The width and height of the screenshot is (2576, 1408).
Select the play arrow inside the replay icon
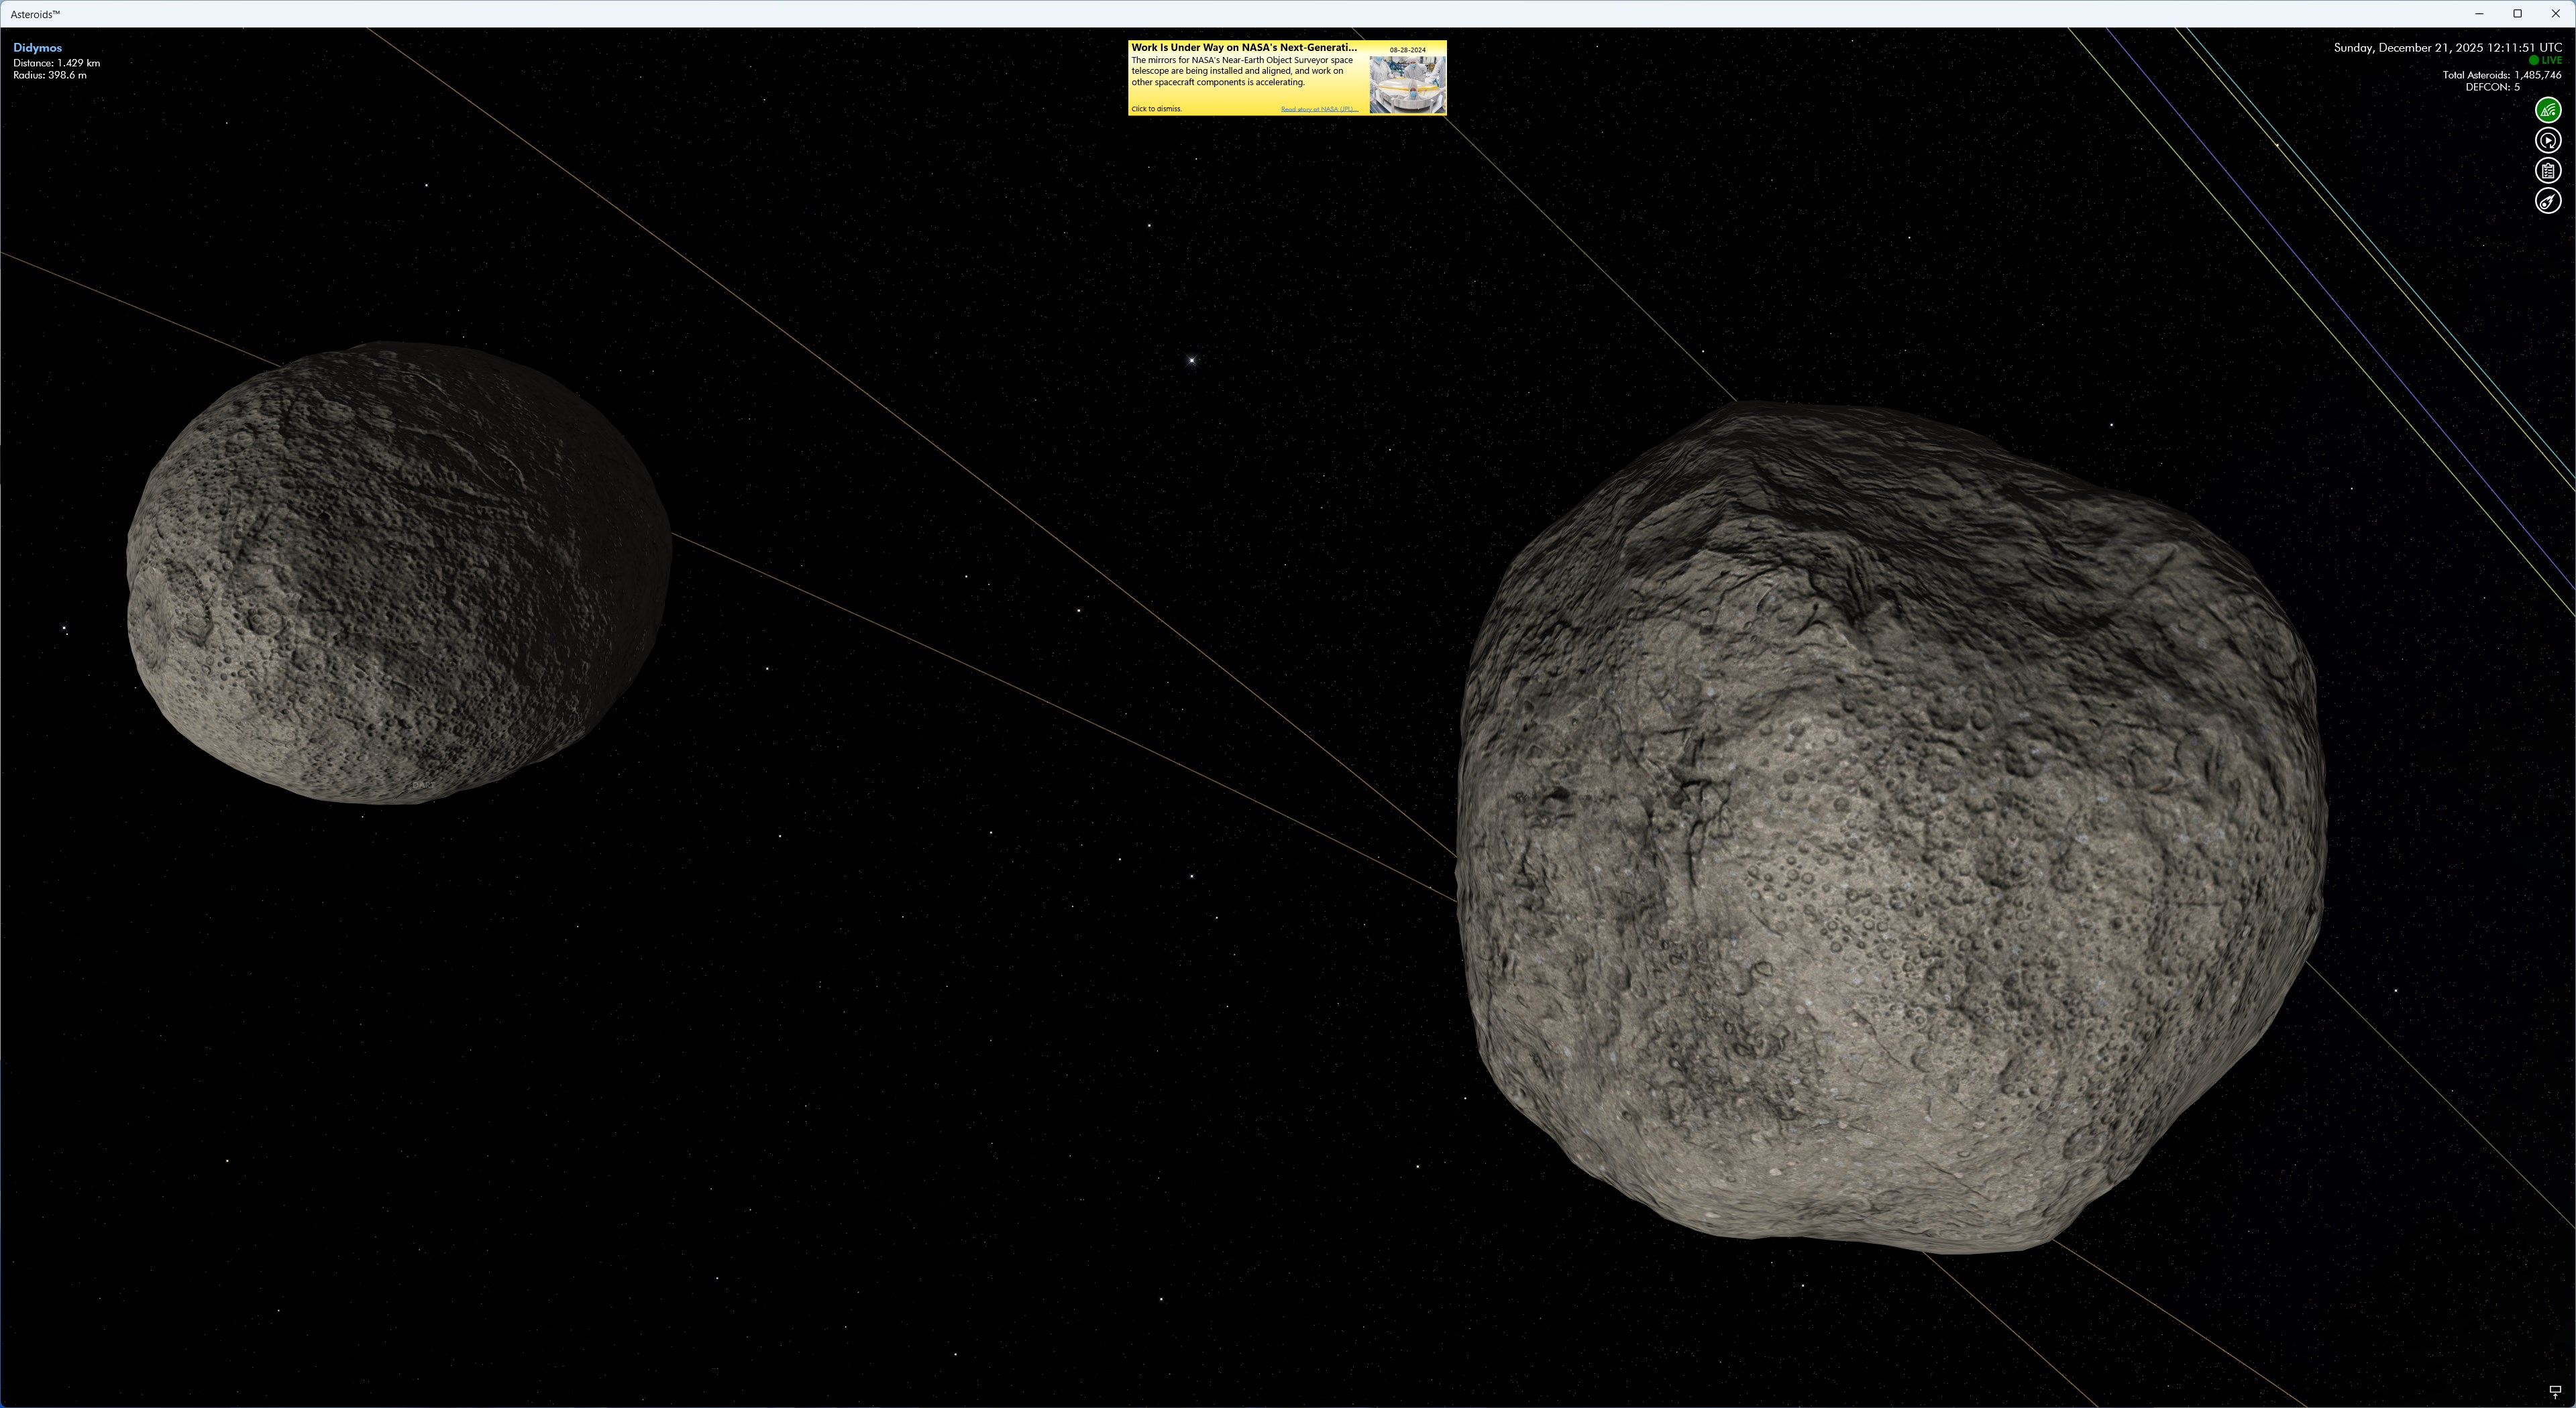[2548, 140]
